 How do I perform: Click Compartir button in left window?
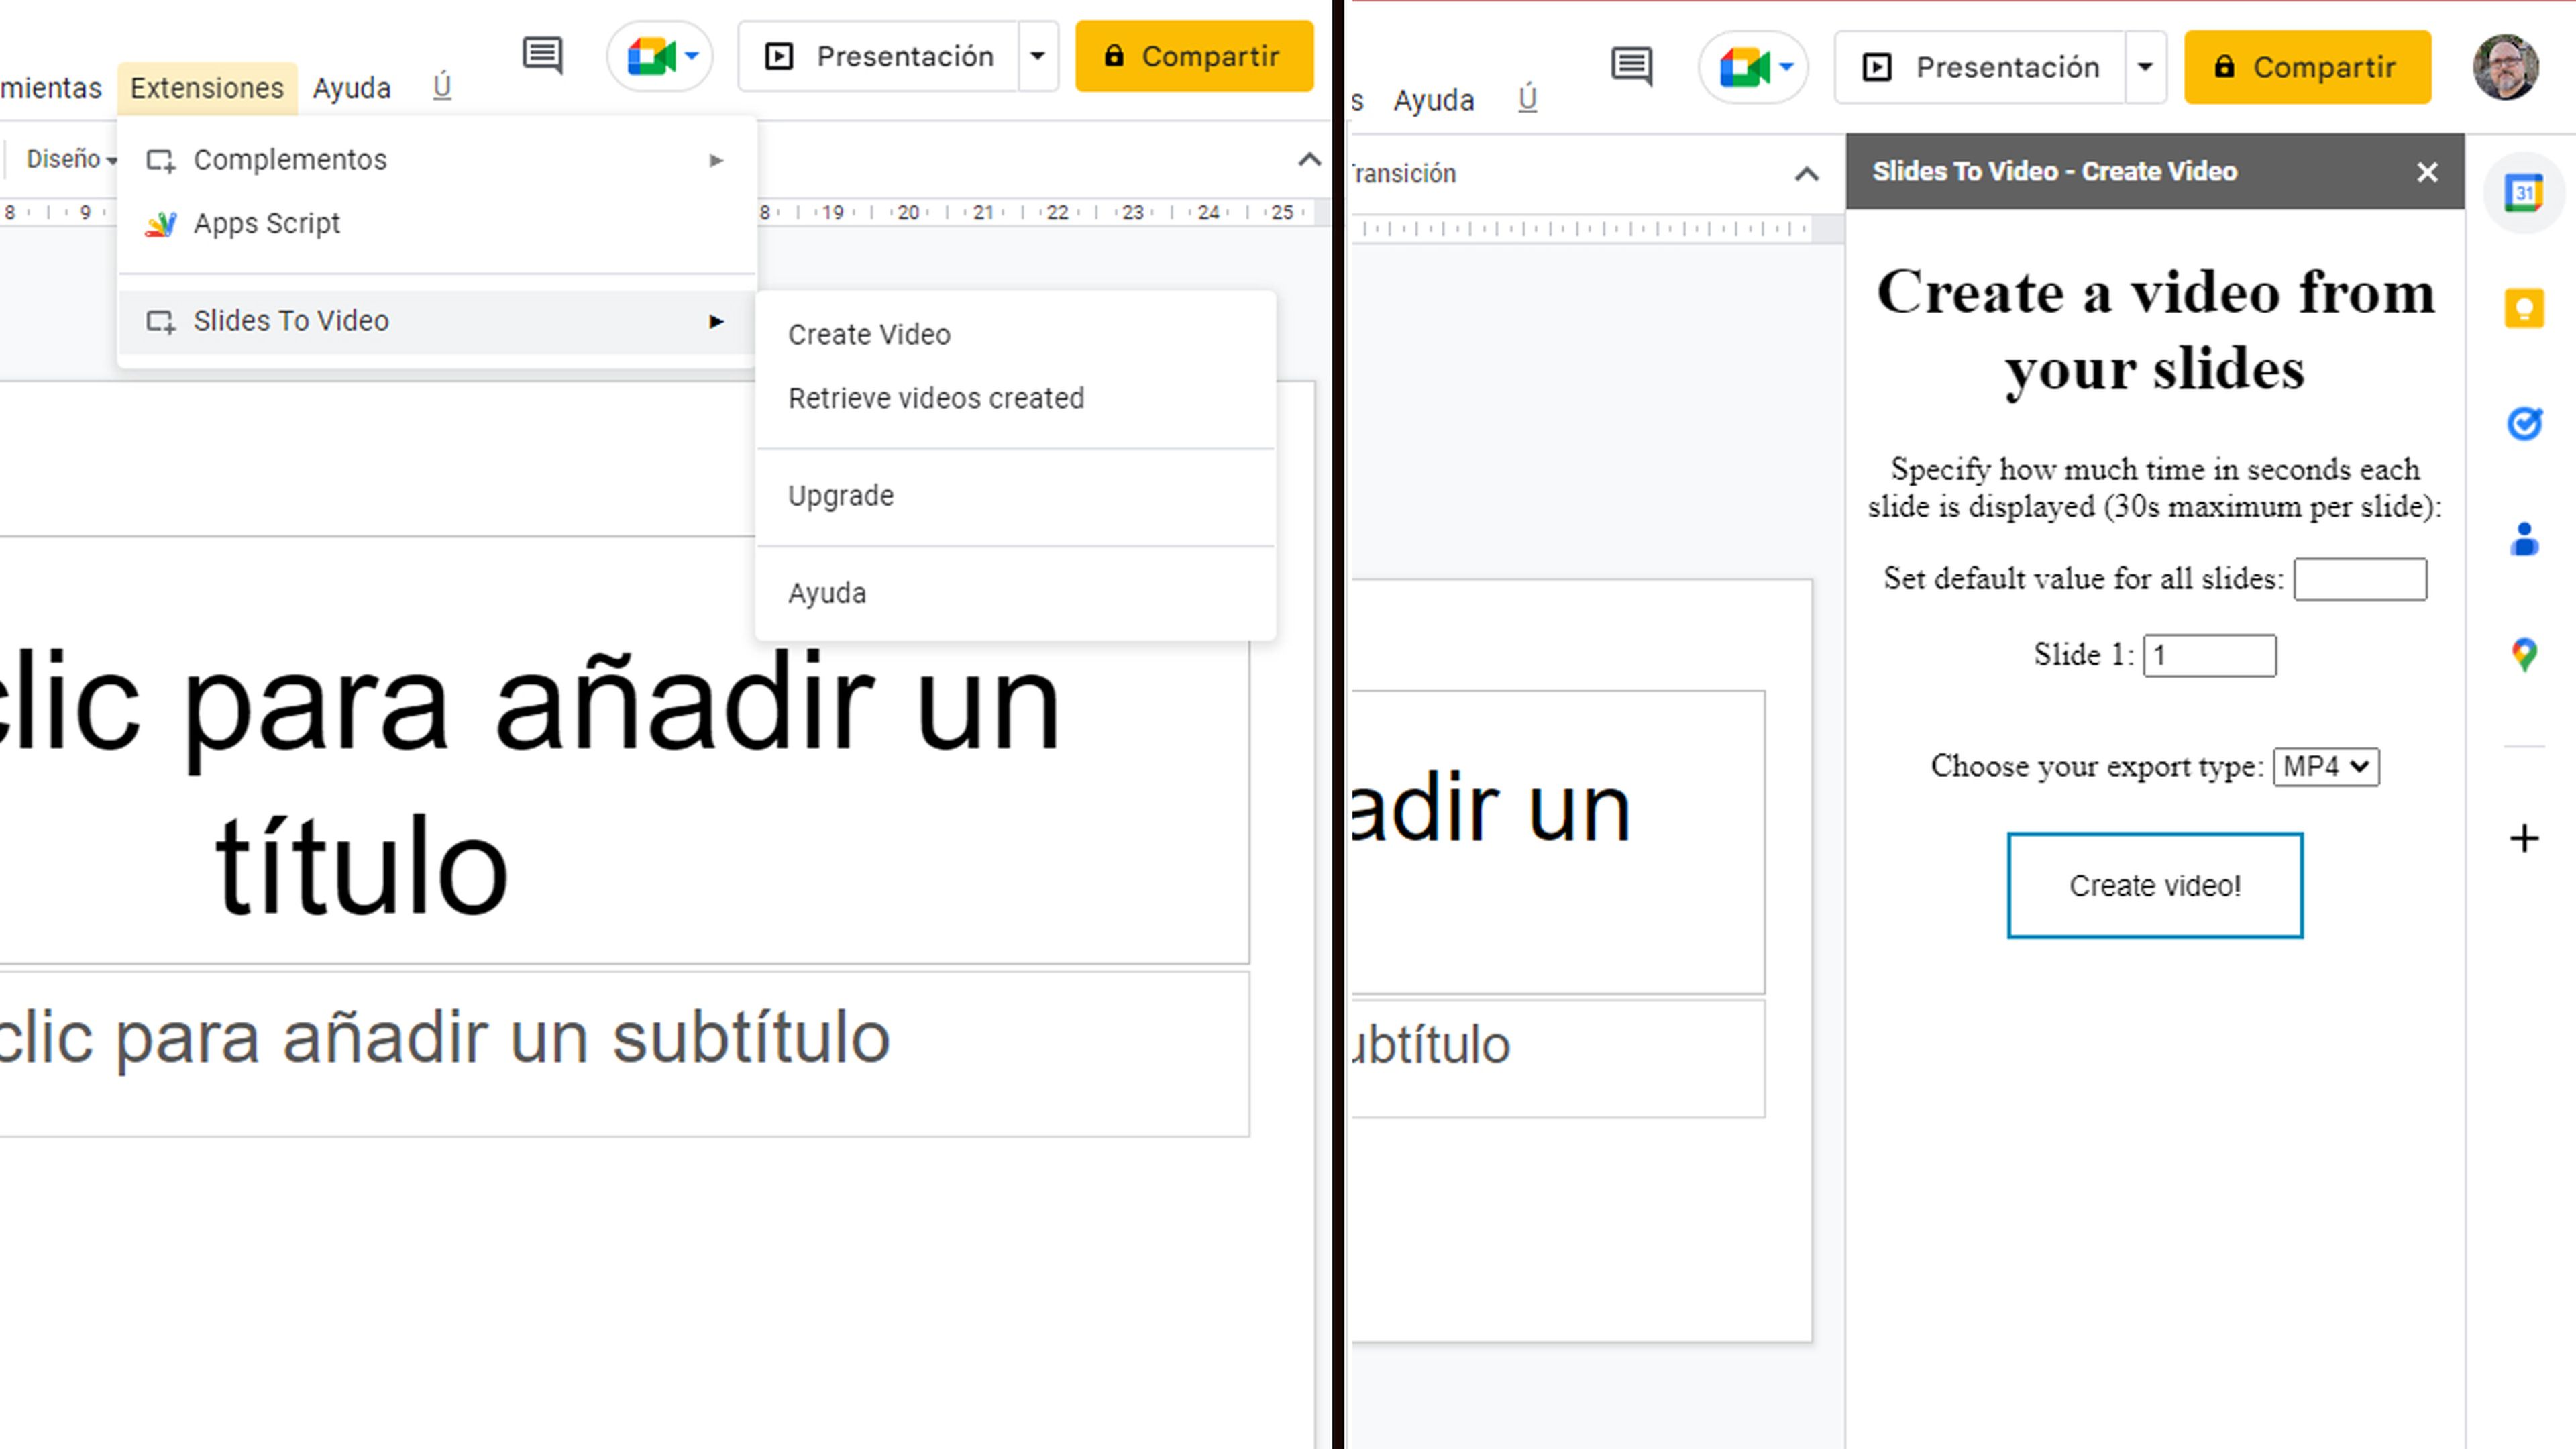tap(1194, 56)
